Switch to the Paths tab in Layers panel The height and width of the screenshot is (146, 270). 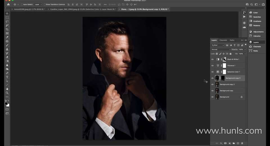[x=232, y=40]
